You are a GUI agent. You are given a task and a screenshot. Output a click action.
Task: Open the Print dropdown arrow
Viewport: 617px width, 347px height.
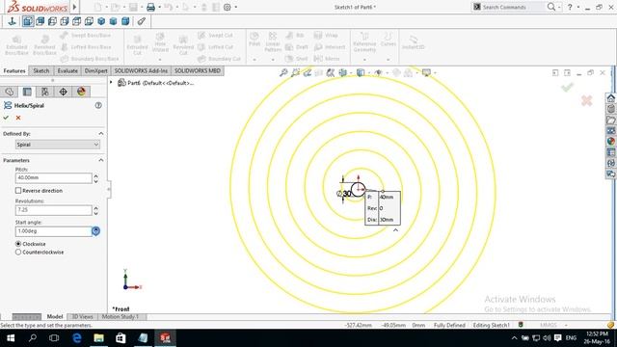(159, 7)
